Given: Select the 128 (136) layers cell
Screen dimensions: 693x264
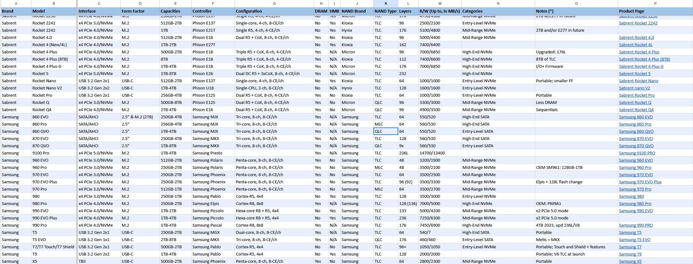Looking at the screenshot, I should (408, 203).
